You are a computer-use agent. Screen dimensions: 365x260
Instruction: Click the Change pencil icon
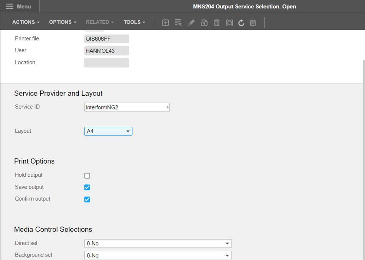click(191, 23)
